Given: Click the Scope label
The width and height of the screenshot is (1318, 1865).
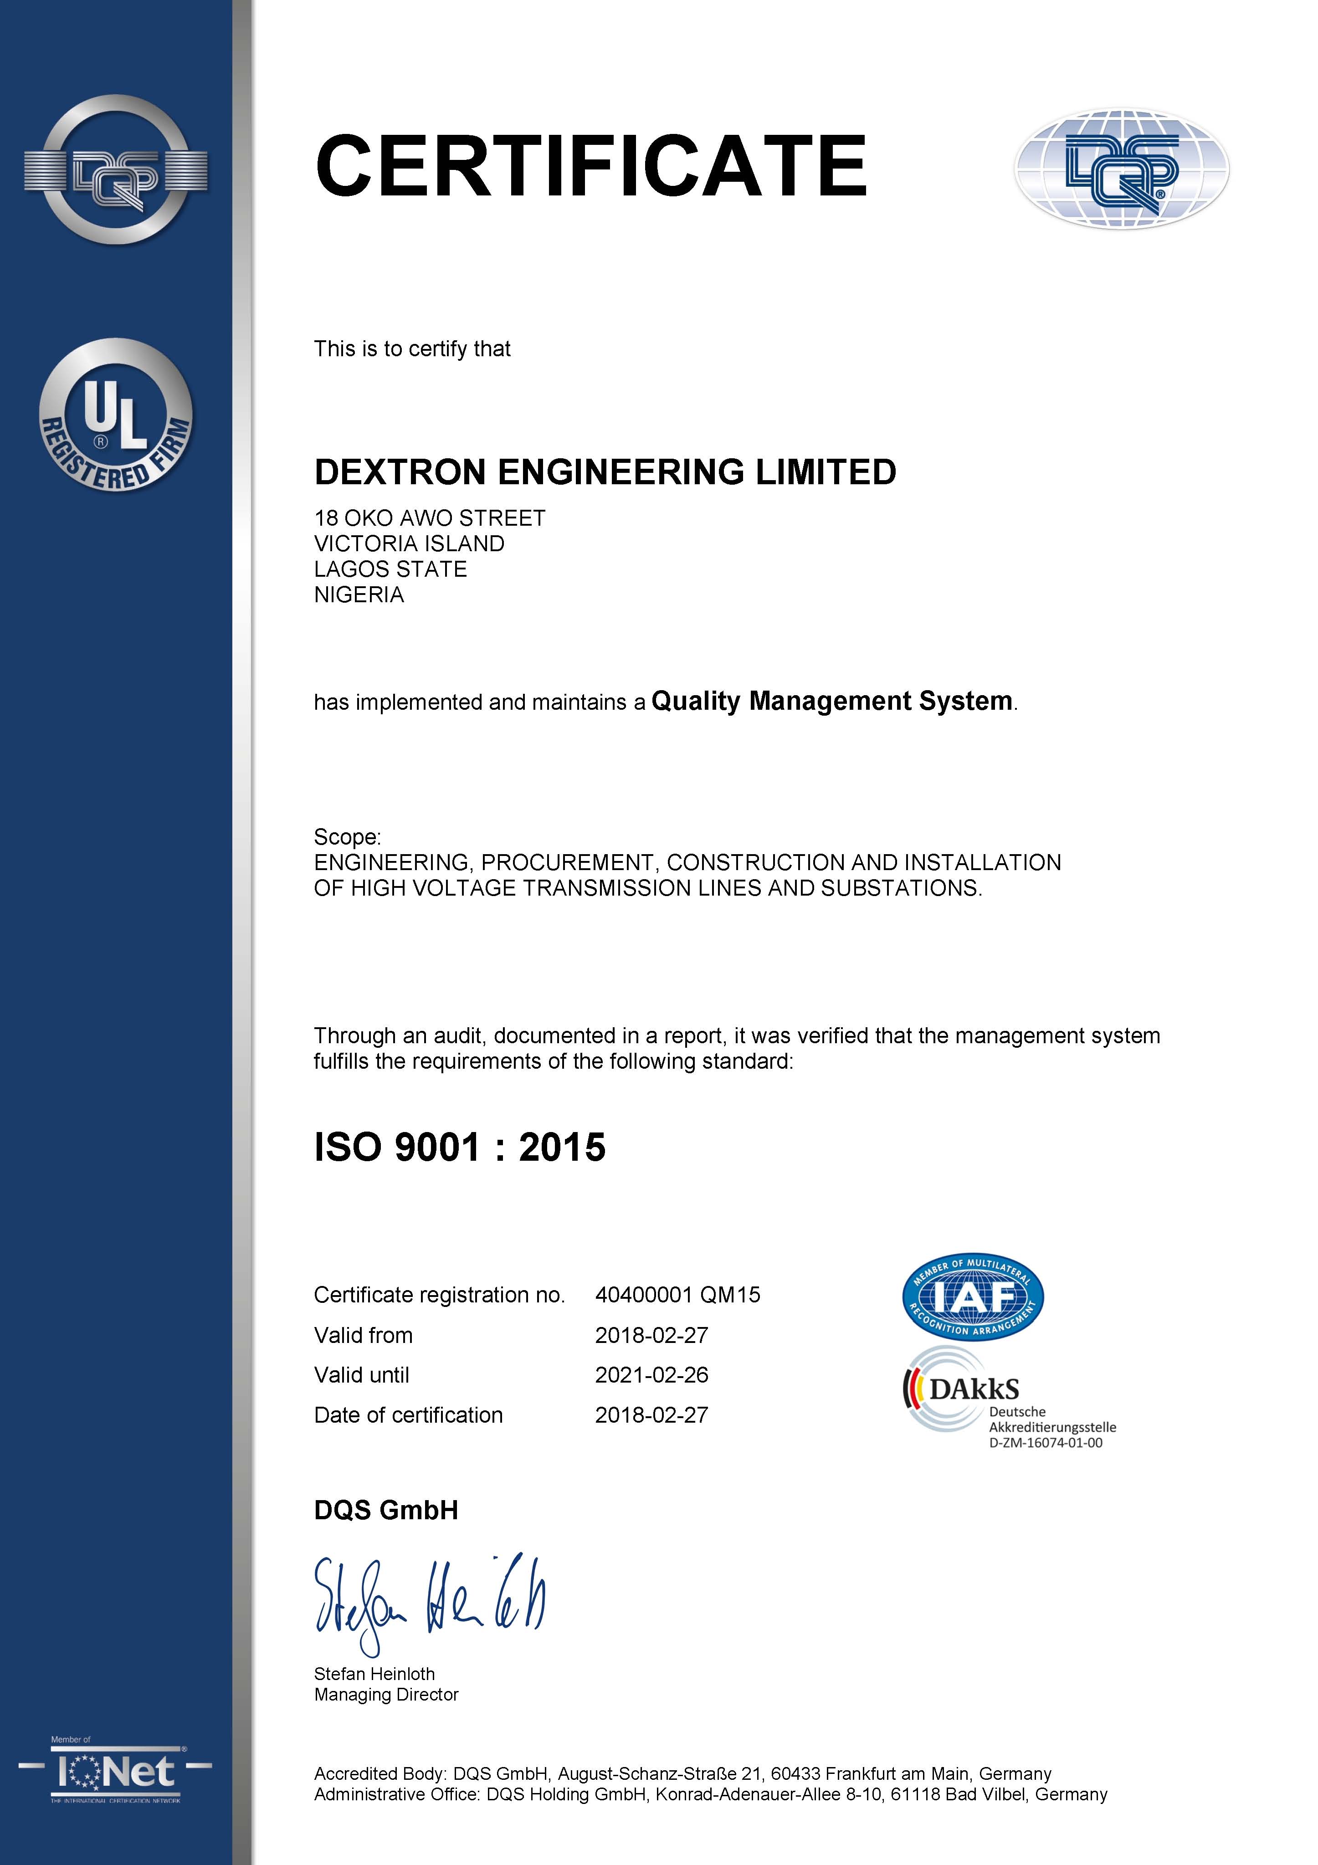Looking at the screenshot, I should tap(347, 837).
